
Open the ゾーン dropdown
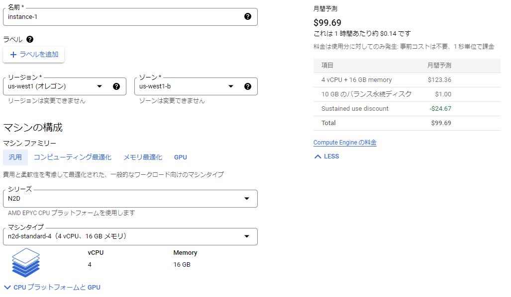coord(230,86)
